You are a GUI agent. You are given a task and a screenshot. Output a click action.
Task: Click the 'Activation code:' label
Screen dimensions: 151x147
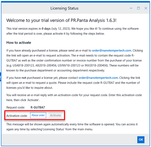pyautogui.click(x=17, y=116)
